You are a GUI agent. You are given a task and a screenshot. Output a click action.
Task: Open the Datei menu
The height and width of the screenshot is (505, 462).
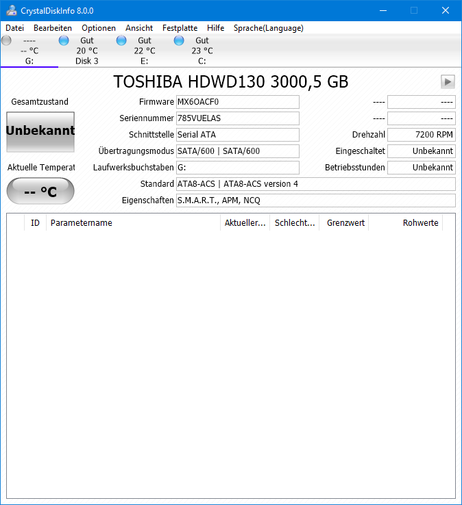coord(15,28)
